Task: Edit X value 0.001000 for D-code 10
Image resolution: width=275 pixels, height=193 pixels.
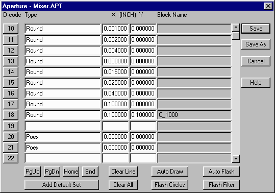Action: [115, 29]
